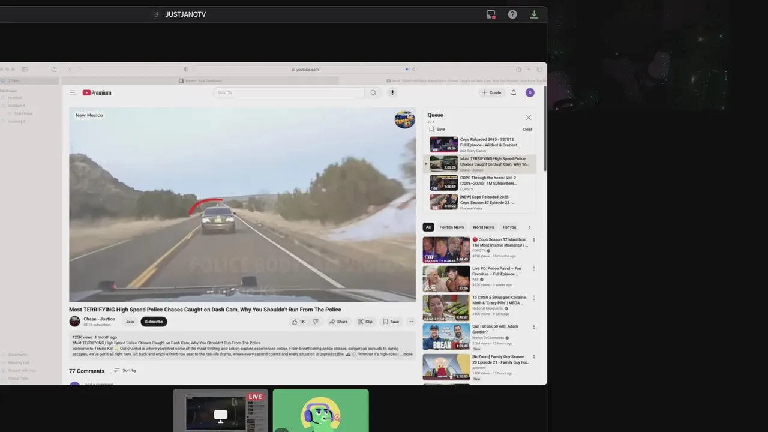Play COPS Through the Years from queue
The width and height of the screenshot is (768, 432).
pyautogui.click(x=480, y=183)
